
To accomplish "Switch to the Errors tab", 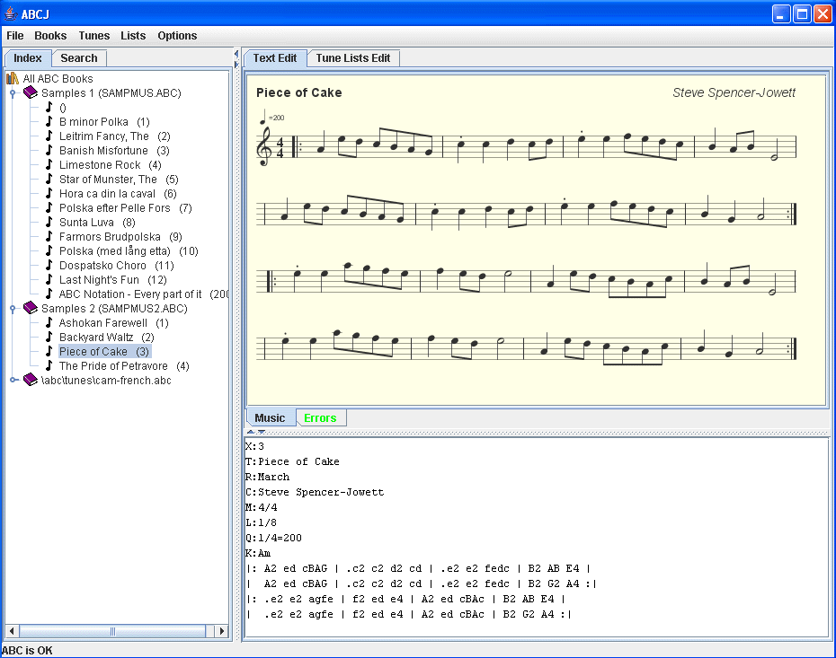I will pyautogui.click(x=321, y=417).
